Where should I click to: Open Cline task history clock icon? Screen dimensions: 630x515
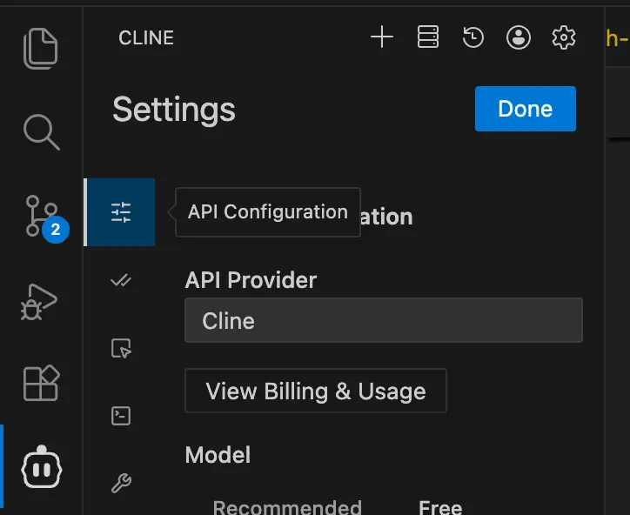tap(473, 37)
